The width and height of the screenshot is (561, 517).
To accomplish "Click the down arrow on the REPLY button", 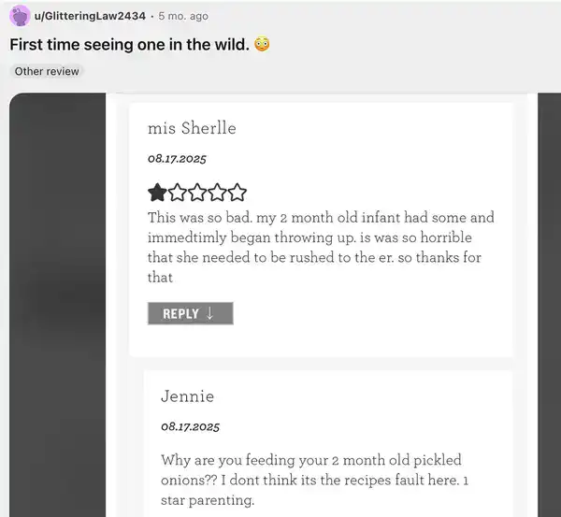I will (x=210, y=313).
